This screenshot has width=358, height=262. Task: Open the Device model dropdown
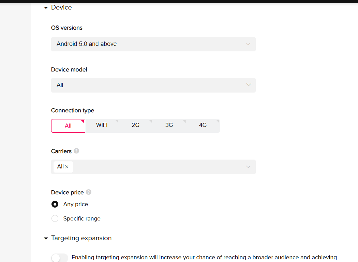[x=153, y=85]
